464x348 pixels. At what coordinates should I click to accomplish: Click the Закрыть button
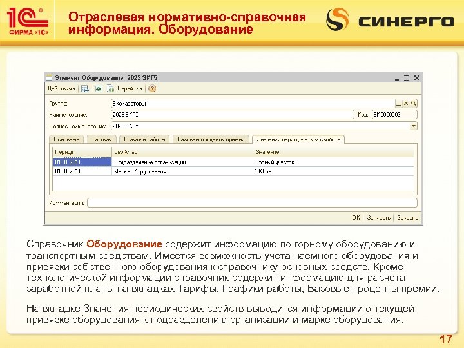(407, 218)
